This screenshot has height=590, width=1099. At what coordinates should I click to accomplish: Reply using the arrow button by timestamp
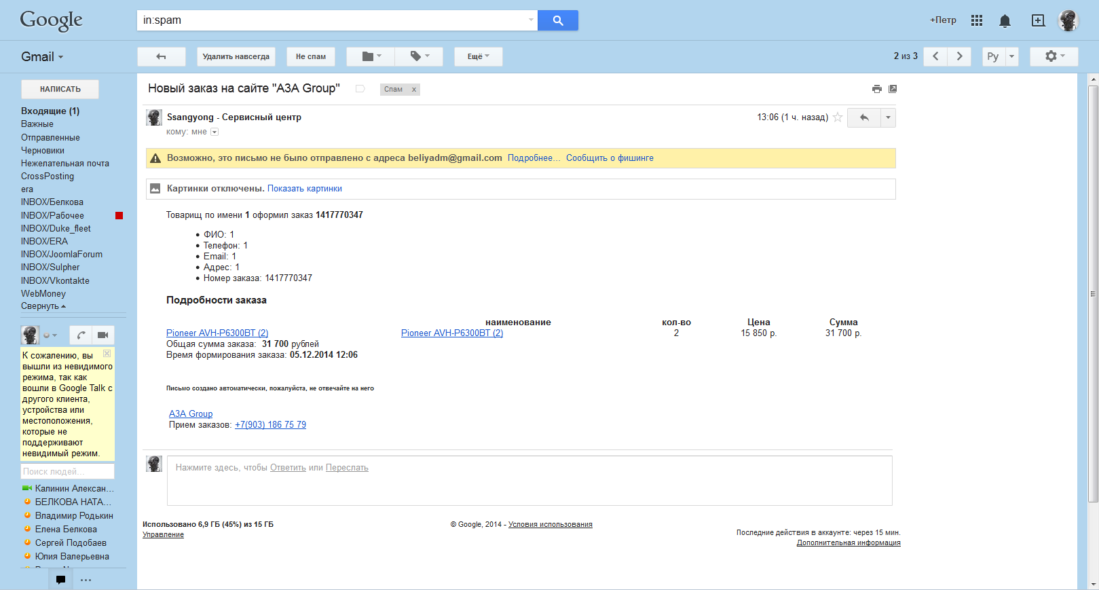tap(864, 117)
